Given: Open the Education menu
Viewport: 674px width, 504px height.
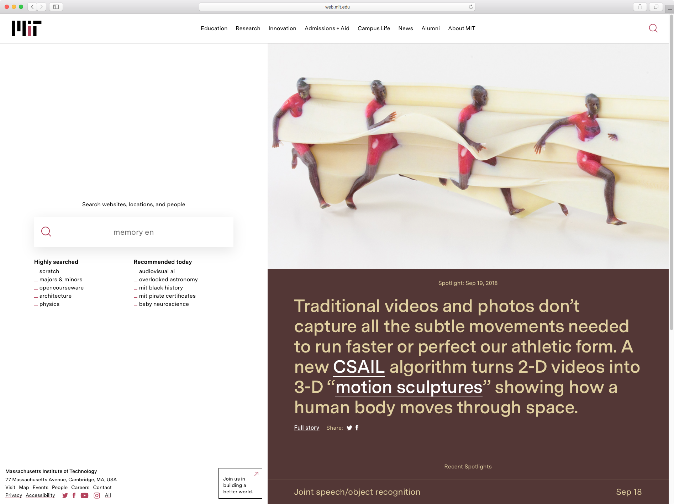Looking at the screenshot, I should 214,28.
